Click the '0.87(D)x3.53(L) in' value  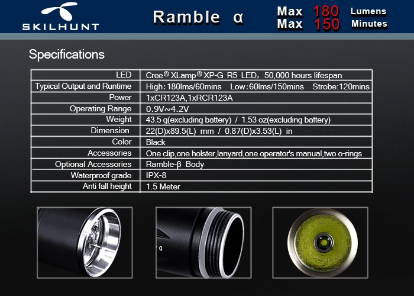258,131
